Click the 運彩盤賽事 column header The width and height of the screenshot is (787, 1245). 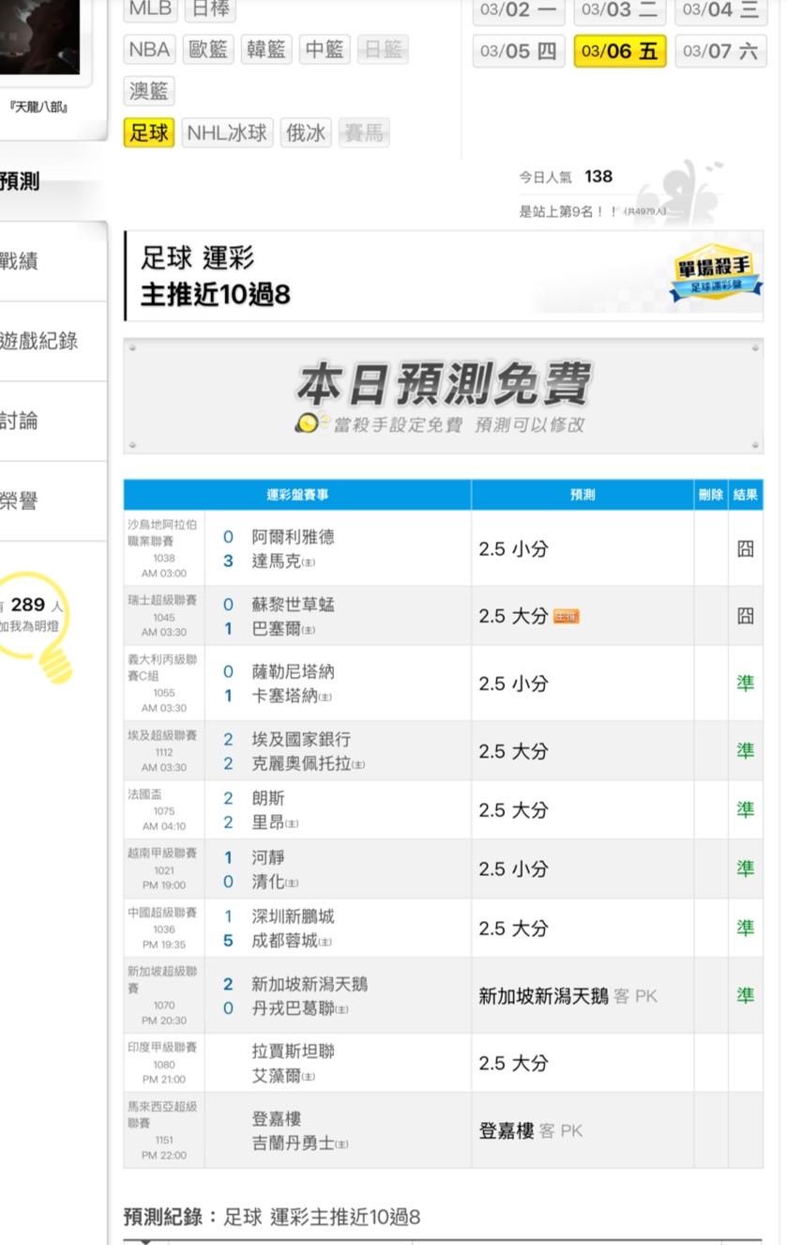(297, 495)
